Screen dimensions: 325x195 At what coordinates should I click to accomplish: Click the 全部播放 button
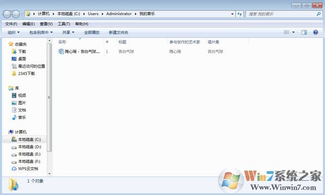pos(92,32)
